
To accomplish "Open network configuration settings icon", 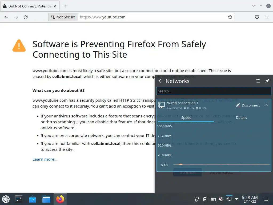I will tap(258, 81).
